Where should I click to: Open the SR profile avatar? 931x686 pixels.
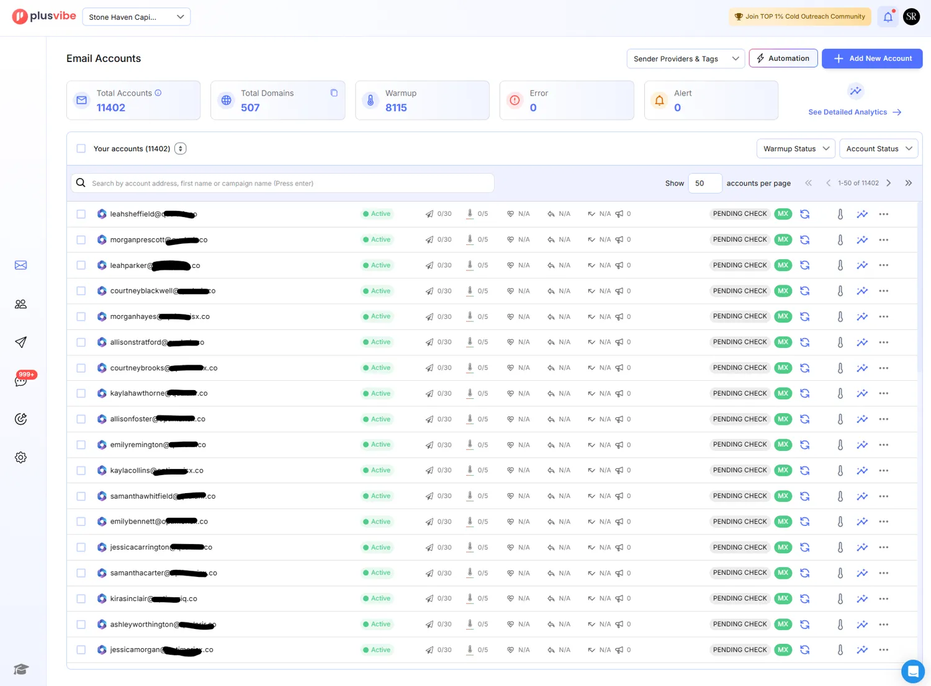(x=911, y=17)
